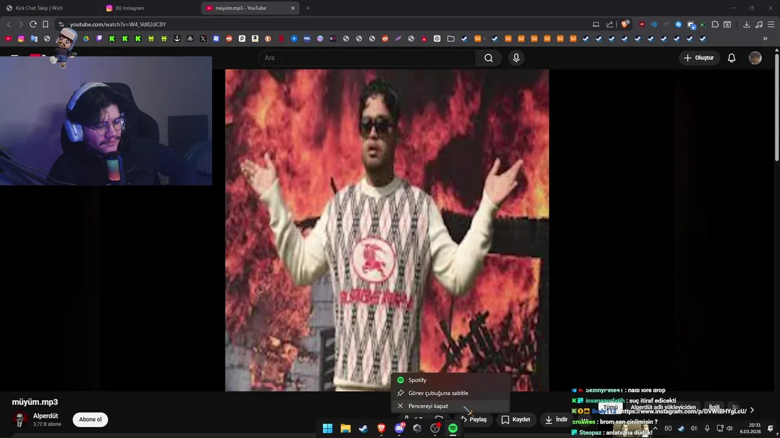
Task: Click the 'İndir' download button
Action: [x=556, y=419]
